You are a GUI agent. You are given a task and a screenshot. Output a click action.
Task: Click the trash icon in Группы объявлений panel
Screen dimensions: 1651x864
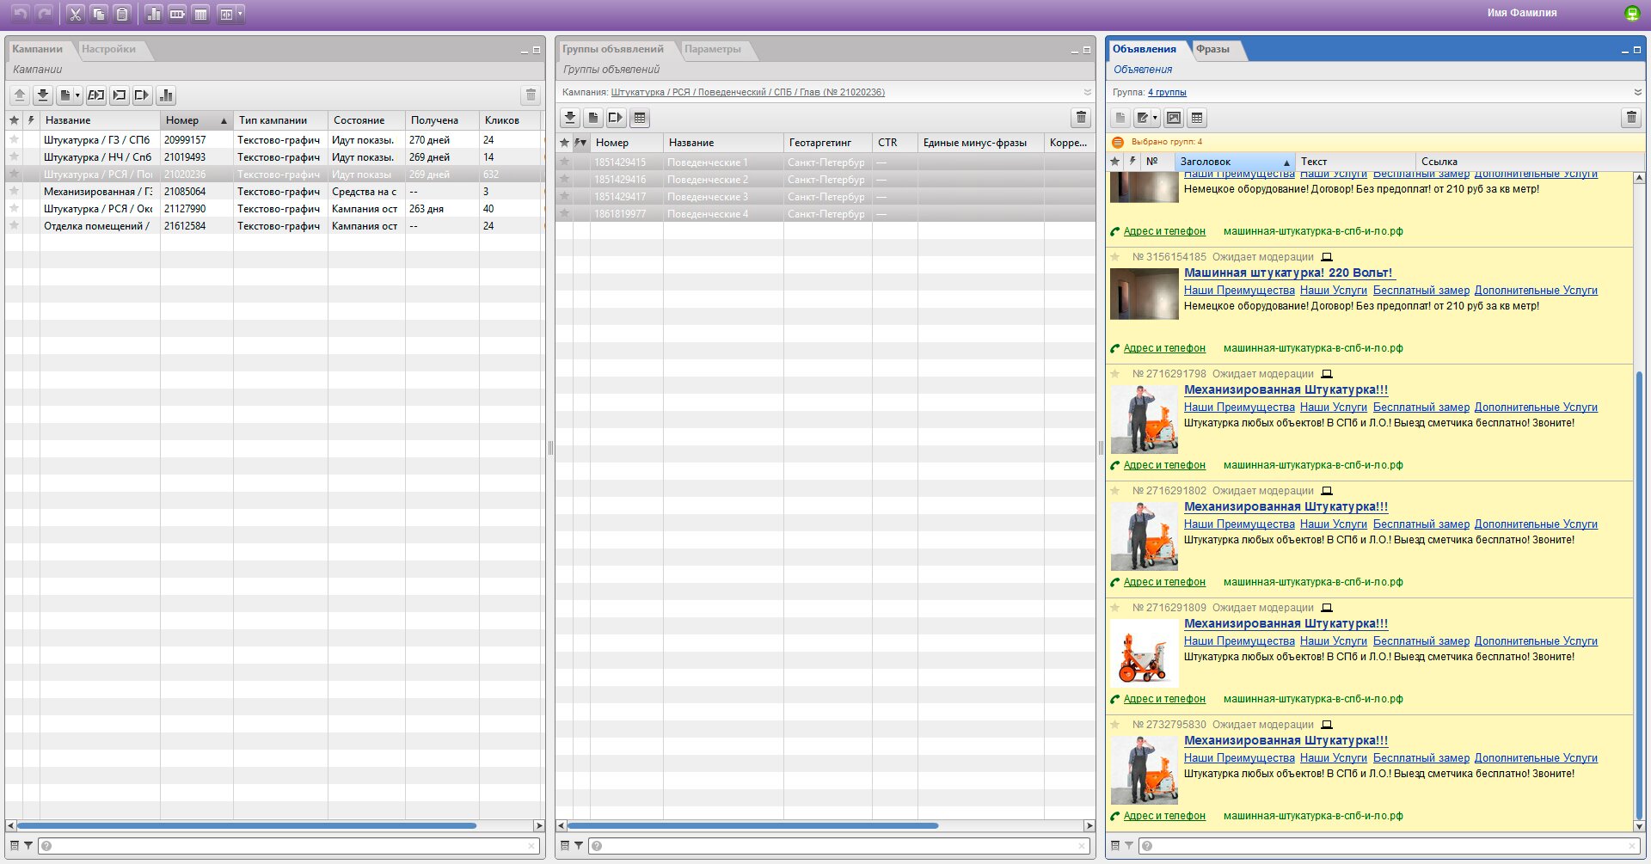coord(1081,118)
